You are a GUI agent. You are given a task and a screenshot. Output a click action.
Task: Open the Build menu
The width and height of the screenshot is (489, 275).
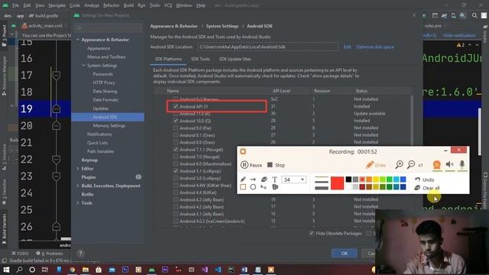128,5
